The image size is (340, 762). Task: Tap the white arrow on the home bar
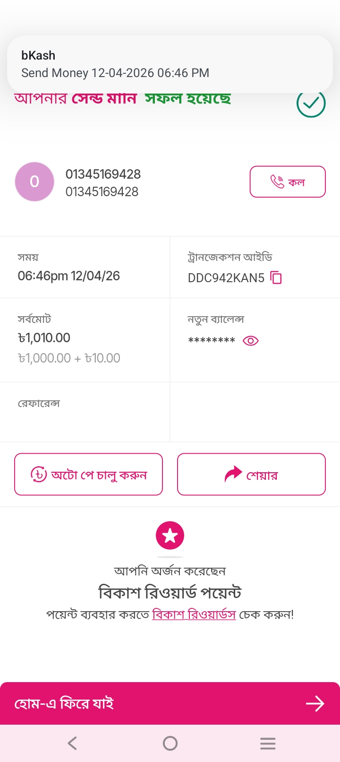(315, 703)
